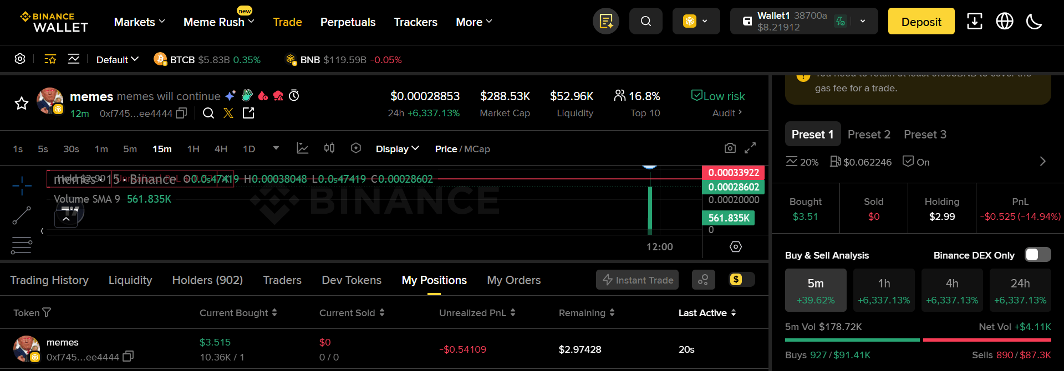Switch to the Trading History tab
This screenshot has height=371, width=1064.
point(49,280)
